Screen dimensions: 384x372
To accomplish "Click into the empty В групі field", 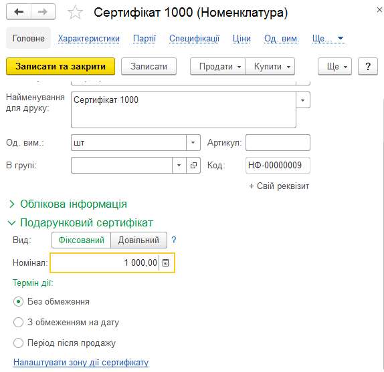I will click(x=122, y=165).
